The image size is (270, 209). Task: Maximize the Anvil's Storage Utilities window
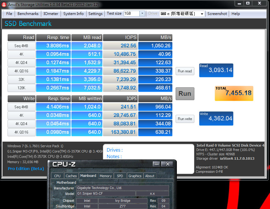click(x=248, y=3)
